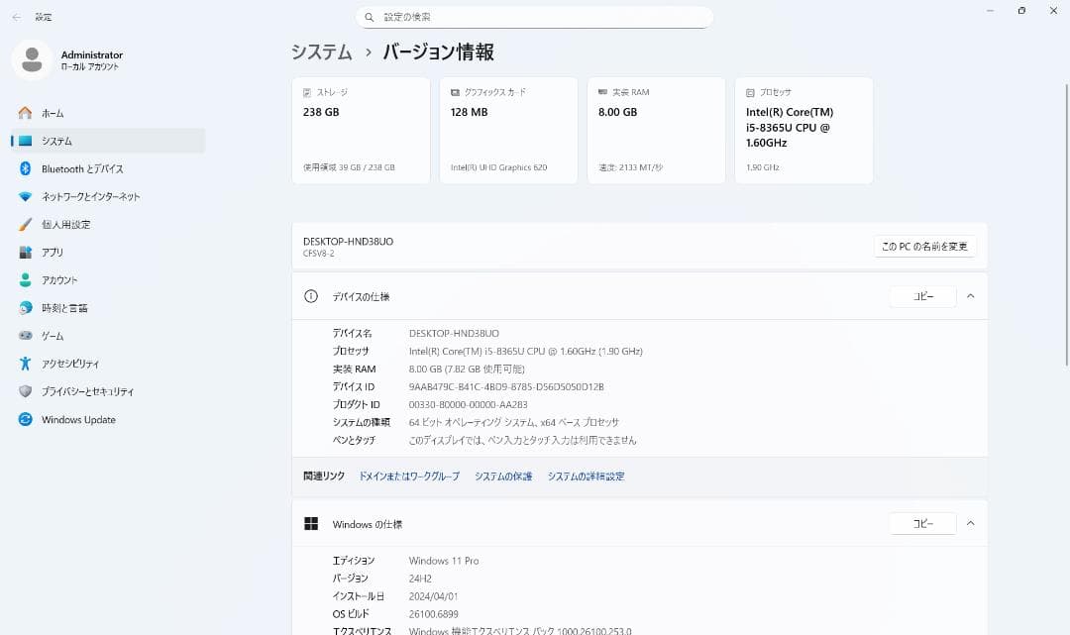Click the Bluetooth とデバイス icon
Image resolution: width=1070 pixels, height=635 pixels.
pyautogui.click(x=25, y=168)
